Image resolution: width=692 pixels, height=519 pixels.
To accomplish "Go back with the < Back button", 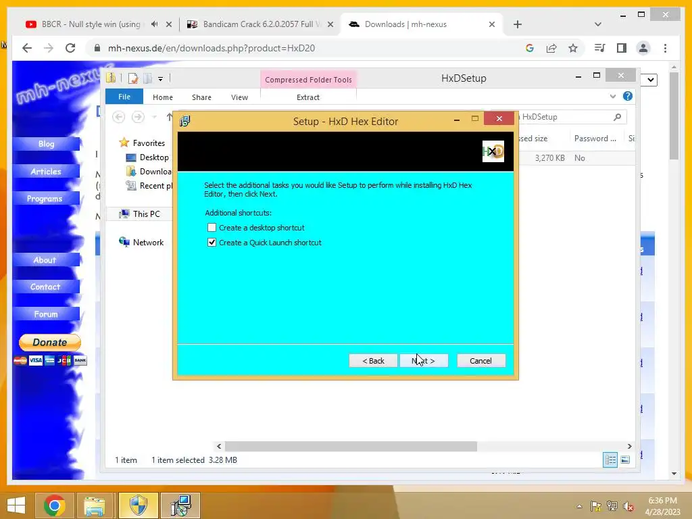I will 373,361.
